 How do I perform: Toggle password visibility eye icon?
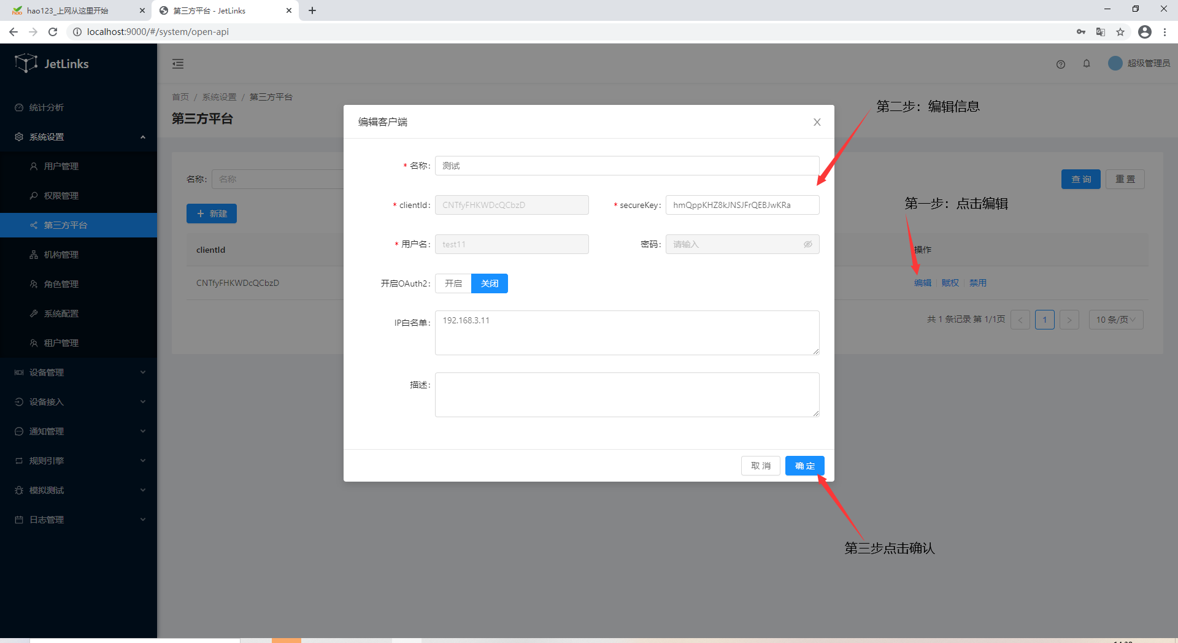click(808, 244)
